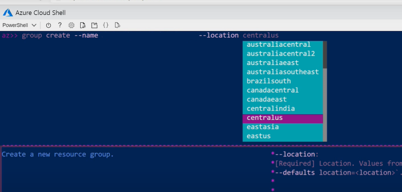Click the 'Create a new resource group' description
Image resolution: width=402 pixels, height=192 pixels.
coord(58,154)
